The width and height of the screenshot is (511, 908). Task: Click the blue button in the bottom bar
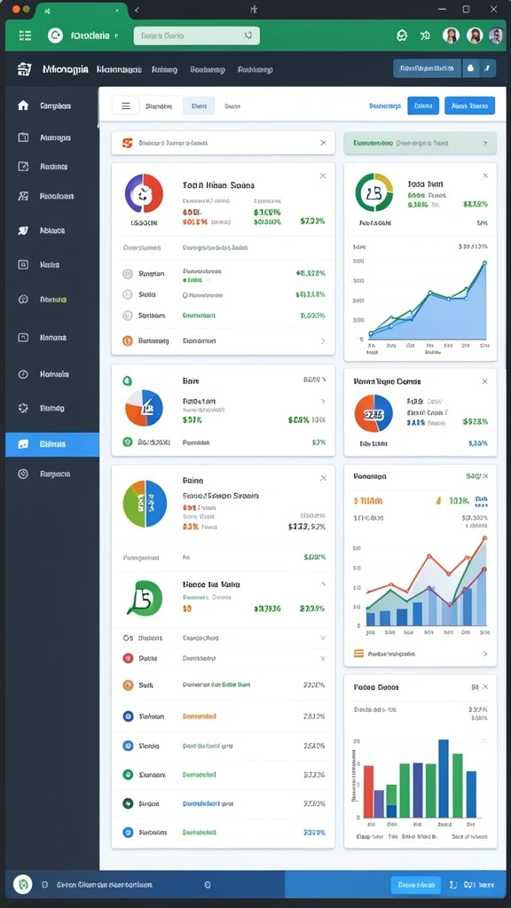[416, 885]
